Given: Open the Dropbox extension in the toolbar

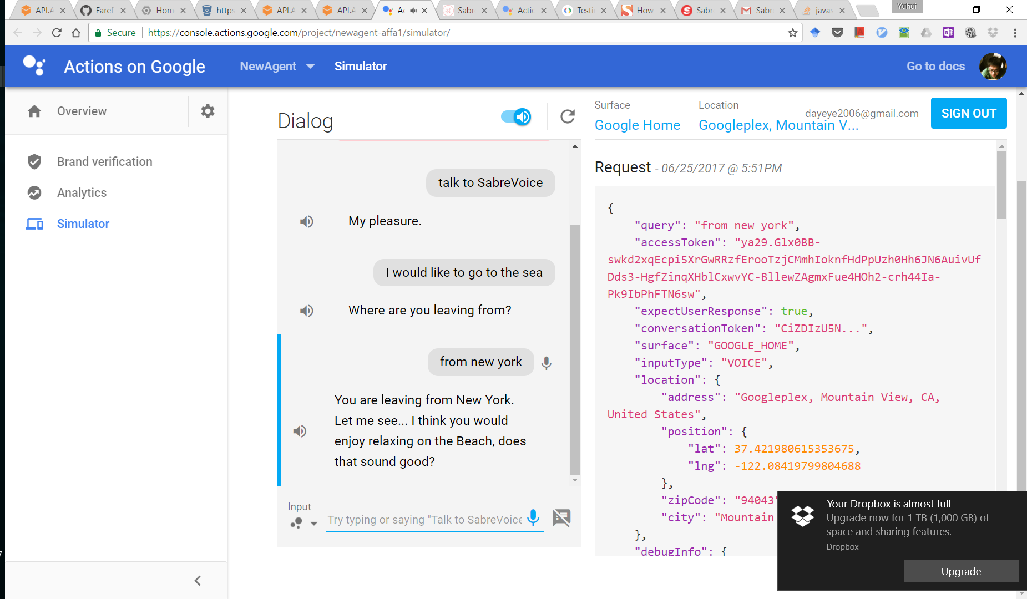Looking at the screenshot, I should [993, 33].
